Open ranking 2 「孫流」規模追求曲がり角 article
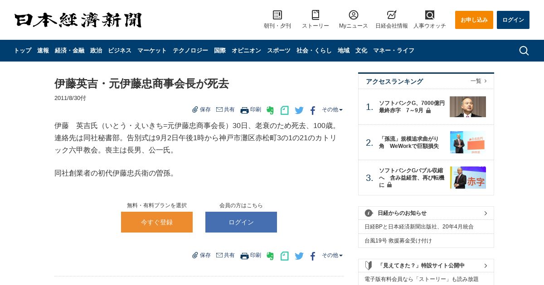This screenshot has height=285, width=544. coord(409,142)
